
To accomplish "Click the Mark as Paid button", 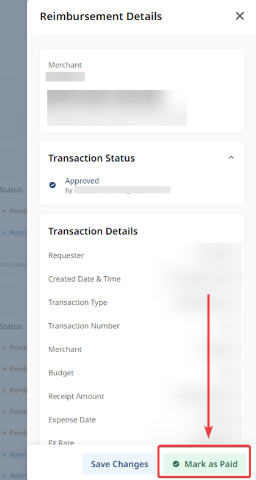I will click(x=205, y=464).
